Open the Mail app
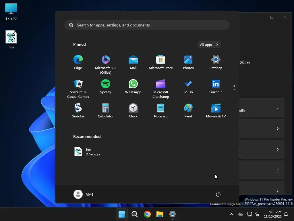Viewport: 294px width, 221px height. (133, 62)
